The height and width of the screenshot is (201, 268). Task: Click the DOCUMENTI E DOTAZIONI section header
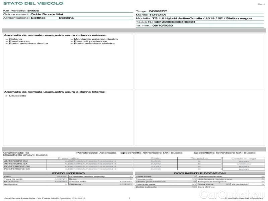coord(200,173)
